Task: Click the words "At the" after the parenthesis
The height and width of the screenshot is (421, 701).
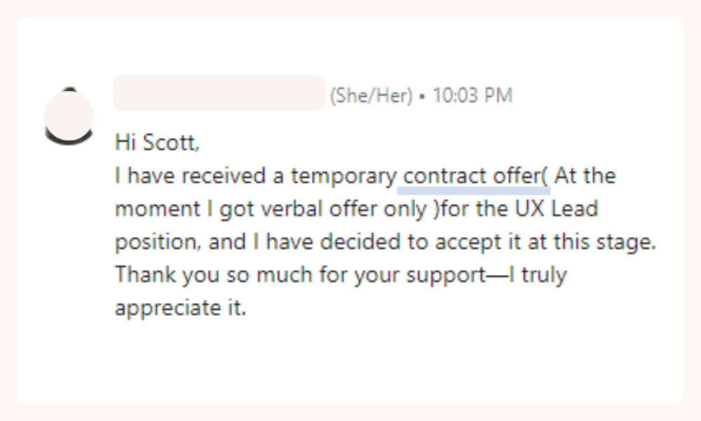Action: pyautogui.click(x=585, y=175)
